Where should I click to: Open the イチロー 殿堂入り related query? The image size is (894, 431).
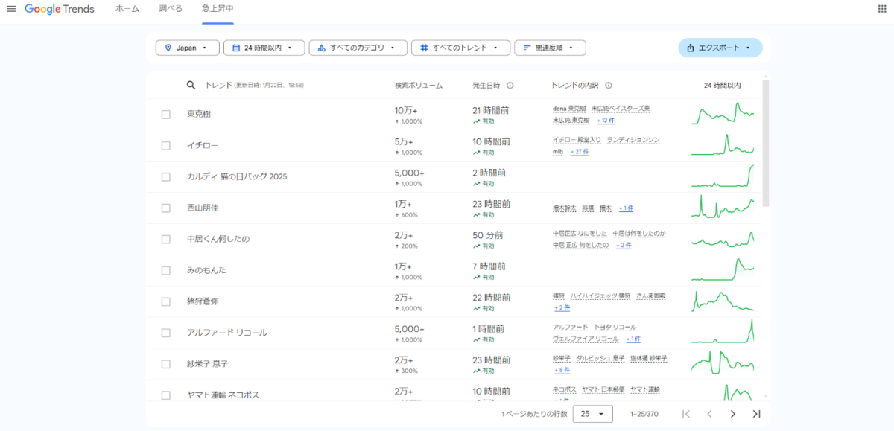coord(577,140)
